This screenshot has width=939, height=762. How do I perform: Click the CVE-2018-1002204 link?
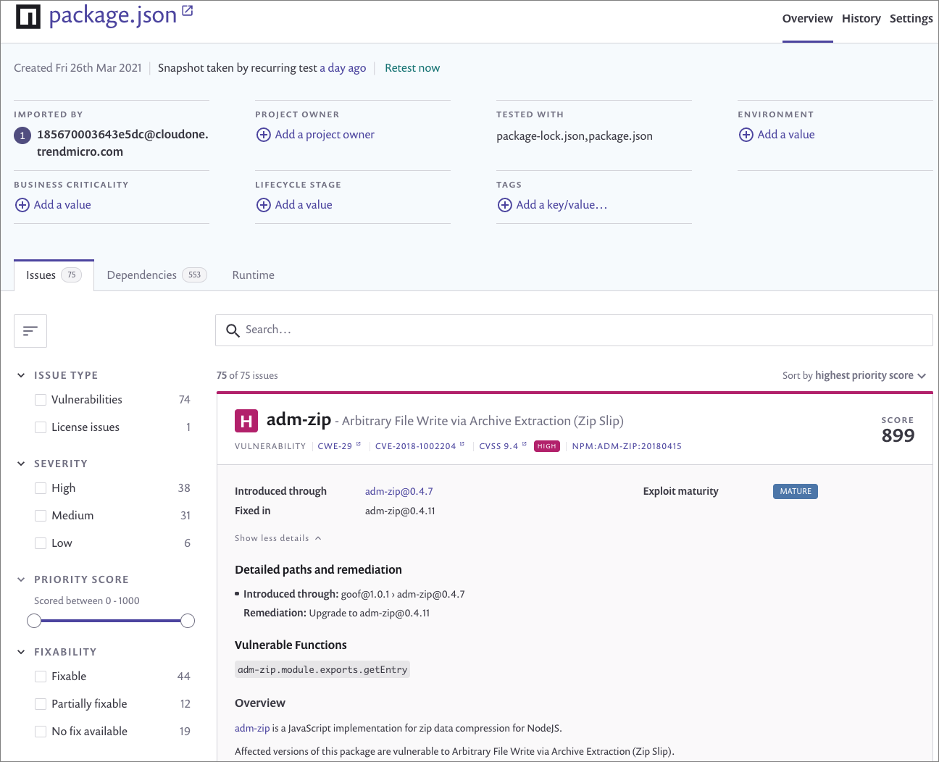[415, 446]
